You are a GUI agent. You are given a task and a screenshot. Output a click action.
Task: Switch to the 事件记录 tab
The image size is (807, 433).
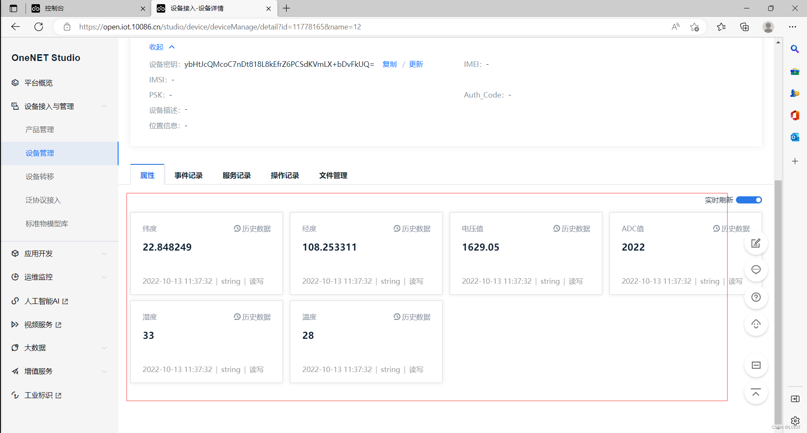coord(189,175)
